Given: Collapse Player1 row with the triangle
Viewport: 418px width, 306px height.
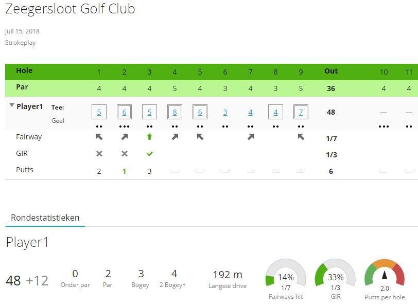Looking at the screenshot, I should click(x=12, y=105).
